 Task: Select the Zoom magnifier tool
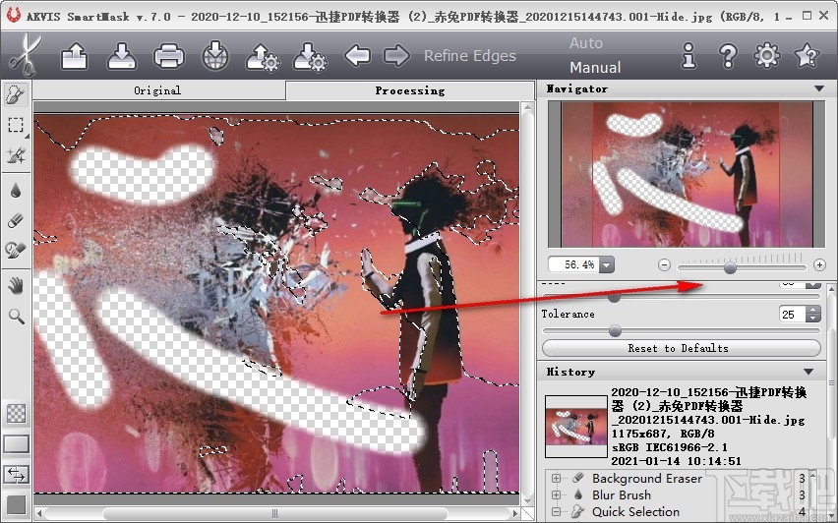[x=16, y=317]
